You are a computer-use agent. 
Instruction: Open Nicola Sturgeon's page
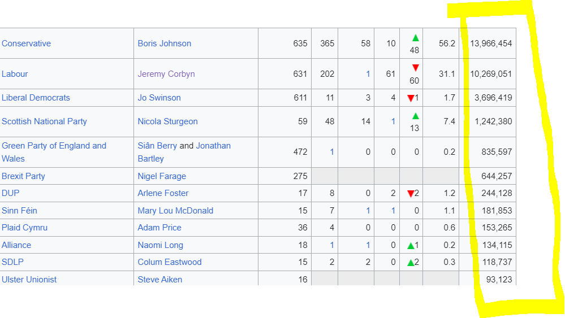(167, 121)
